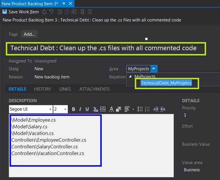
Task: Click the grayed Excel icon in top toolbar
Action: pos(82,12)
